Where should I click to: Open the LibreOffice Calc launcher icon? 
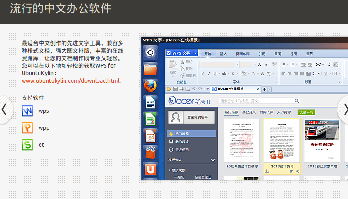(150, 119)
